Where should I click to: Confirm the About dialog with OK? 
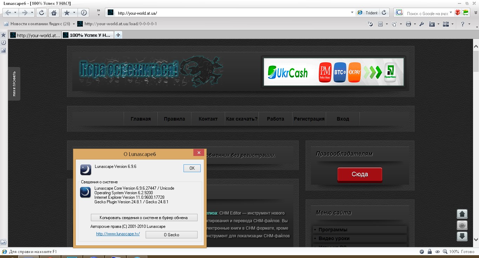192,168
